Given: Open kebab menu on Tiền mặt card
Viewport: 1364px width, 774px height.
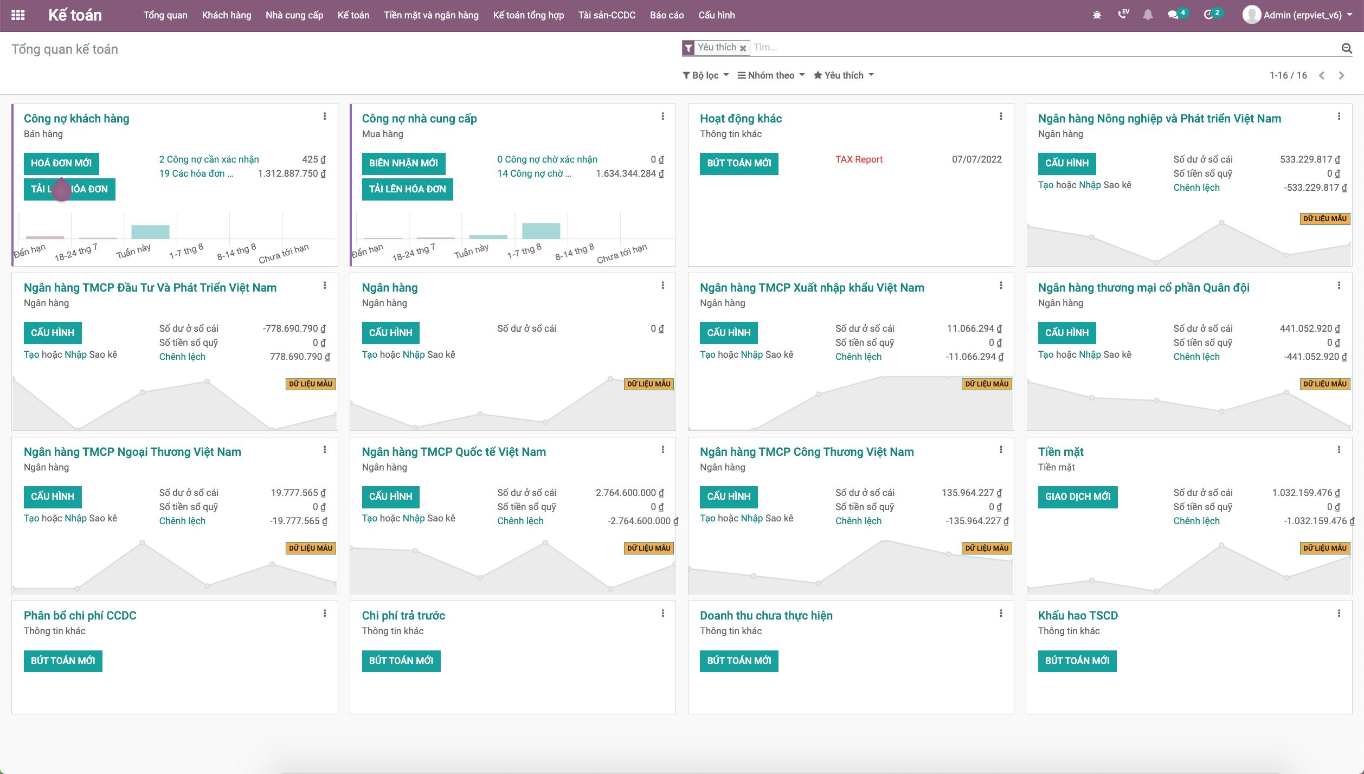Looking at the screenshot, I should (x=1339, y=450).
